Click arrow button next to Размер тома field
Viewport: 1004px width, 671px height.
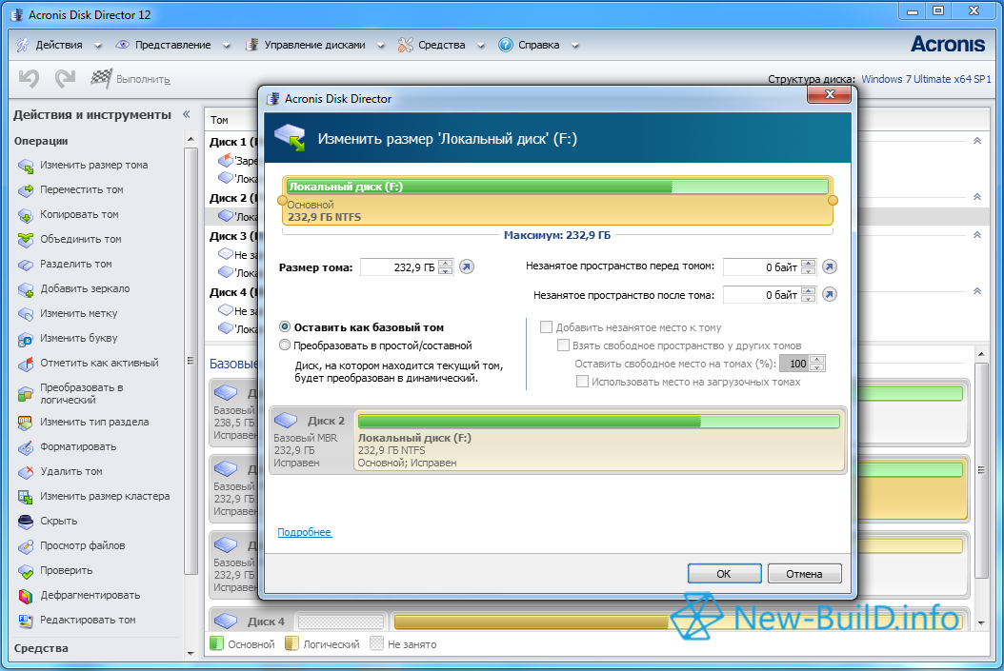click(467, 266)
